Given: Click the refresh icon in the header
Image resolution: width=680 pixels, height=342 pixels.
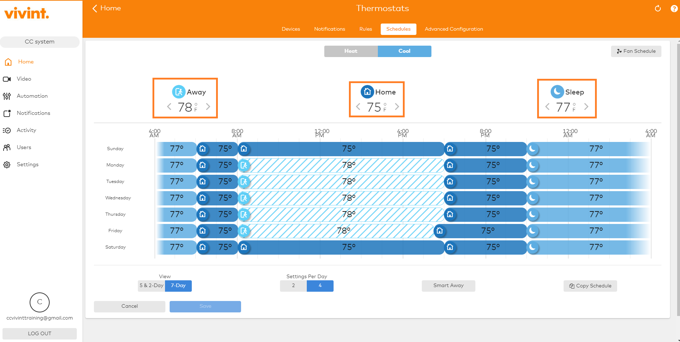Looking at the screenshot, I should 657,9.
